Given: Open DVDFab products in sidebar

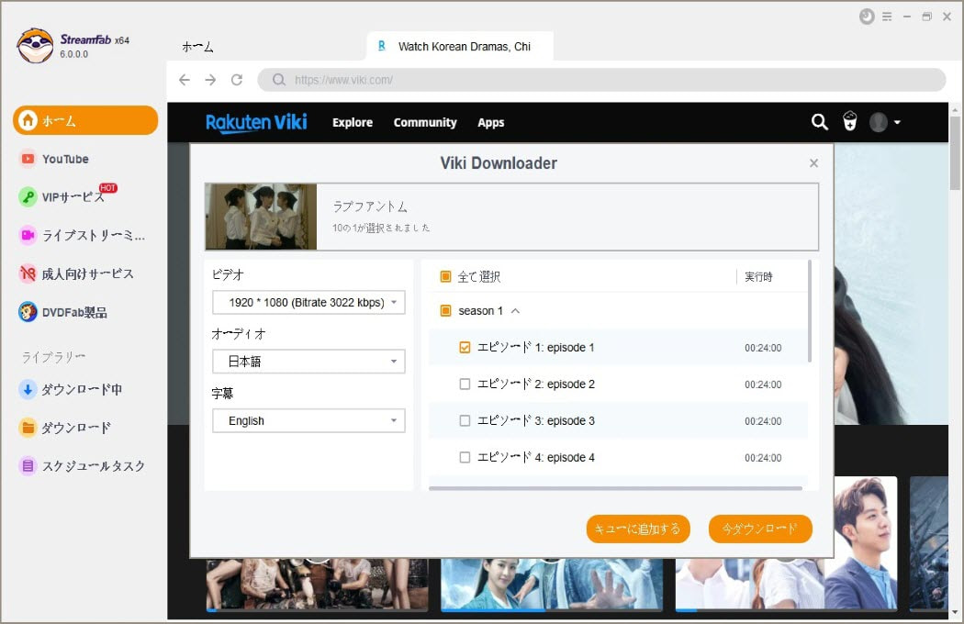Looking at the screenshot, I should tap(74, 312).
